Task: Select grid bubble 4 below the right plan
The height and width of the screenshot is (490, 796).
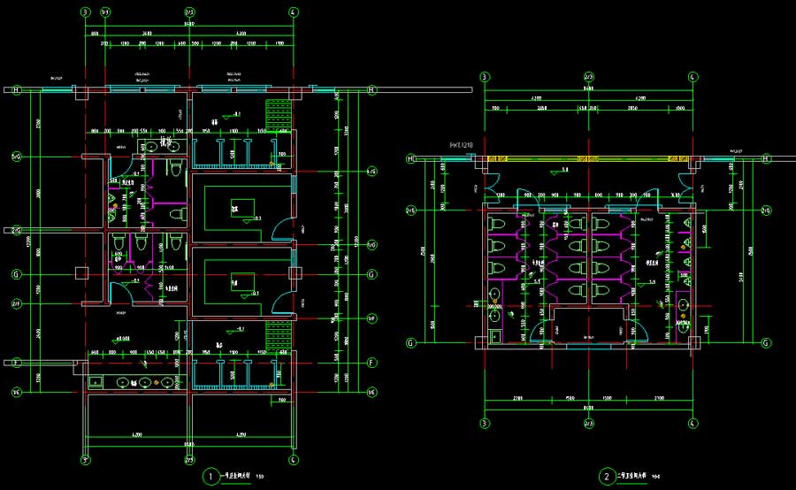Action: tap(693, 423)
